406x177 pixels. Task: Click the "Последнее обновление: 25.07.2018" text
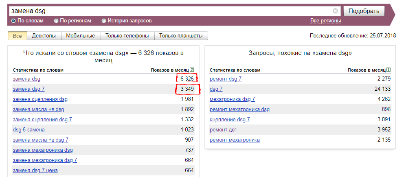(353, 36)
